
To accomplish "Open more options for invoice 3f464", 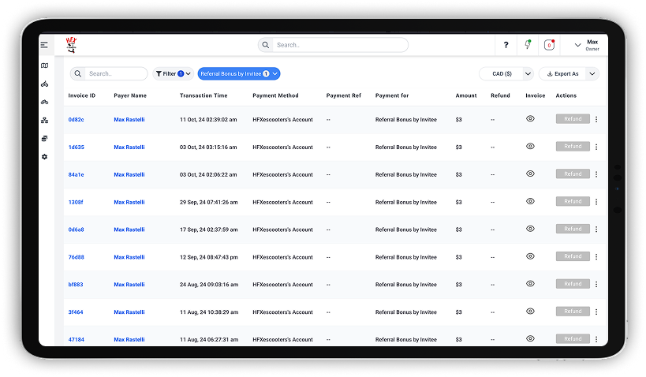I will point(596,312).
